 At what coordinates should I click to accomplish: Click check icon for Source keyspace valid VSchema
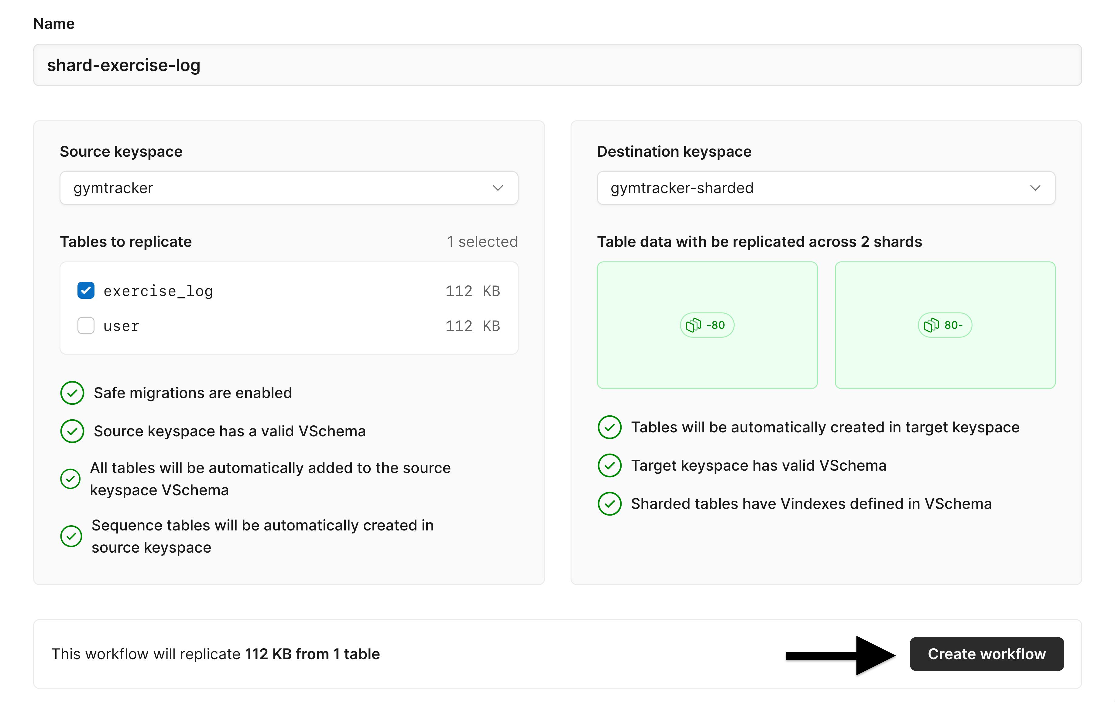pos(72,431)
